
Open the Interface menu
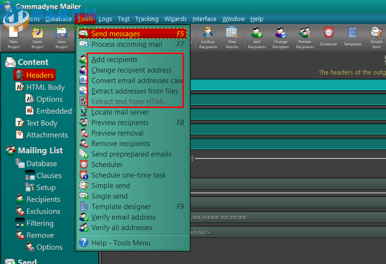tap(204, 19)
